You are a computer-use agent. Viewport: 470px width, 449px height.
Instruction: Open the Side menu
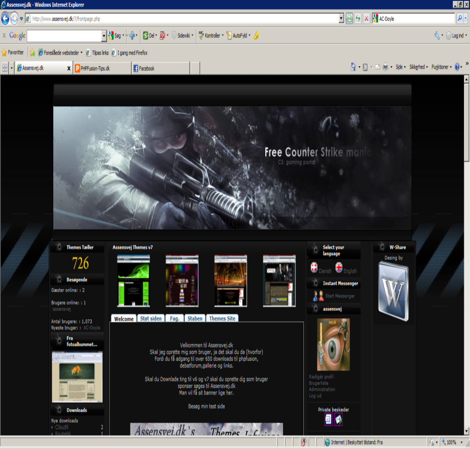(401, 67)
